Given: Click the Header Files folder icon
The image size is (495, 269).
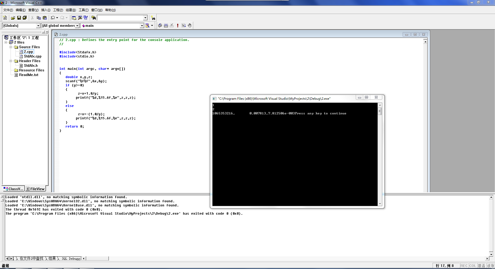Looking at the screenshot, I should [16, 61].
